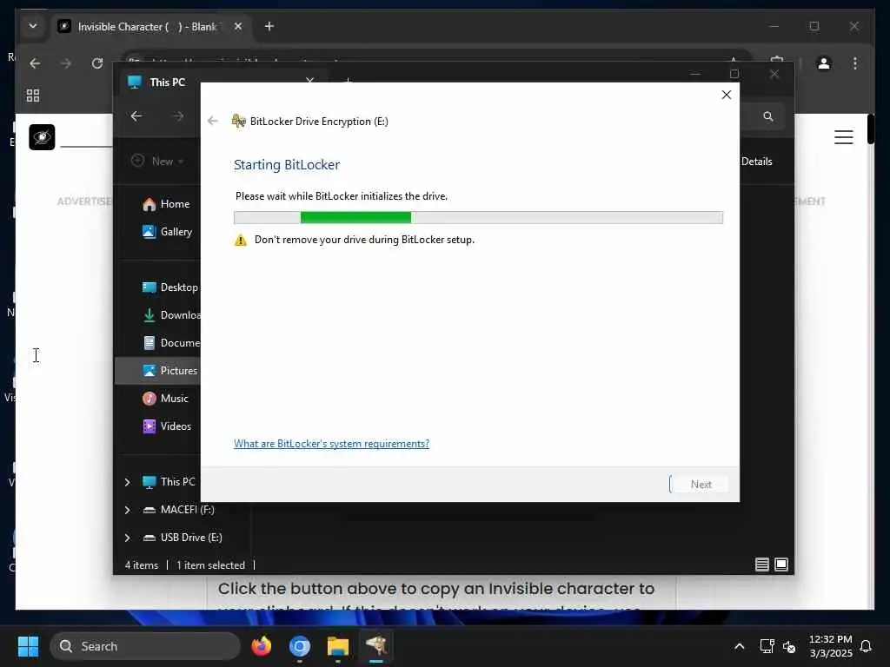Show hidden system tray icons
890x667 pixels.
739,646
